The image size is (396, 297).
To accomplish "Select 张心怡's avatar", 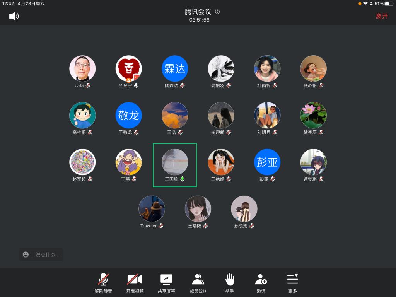I will coord(313,69).
